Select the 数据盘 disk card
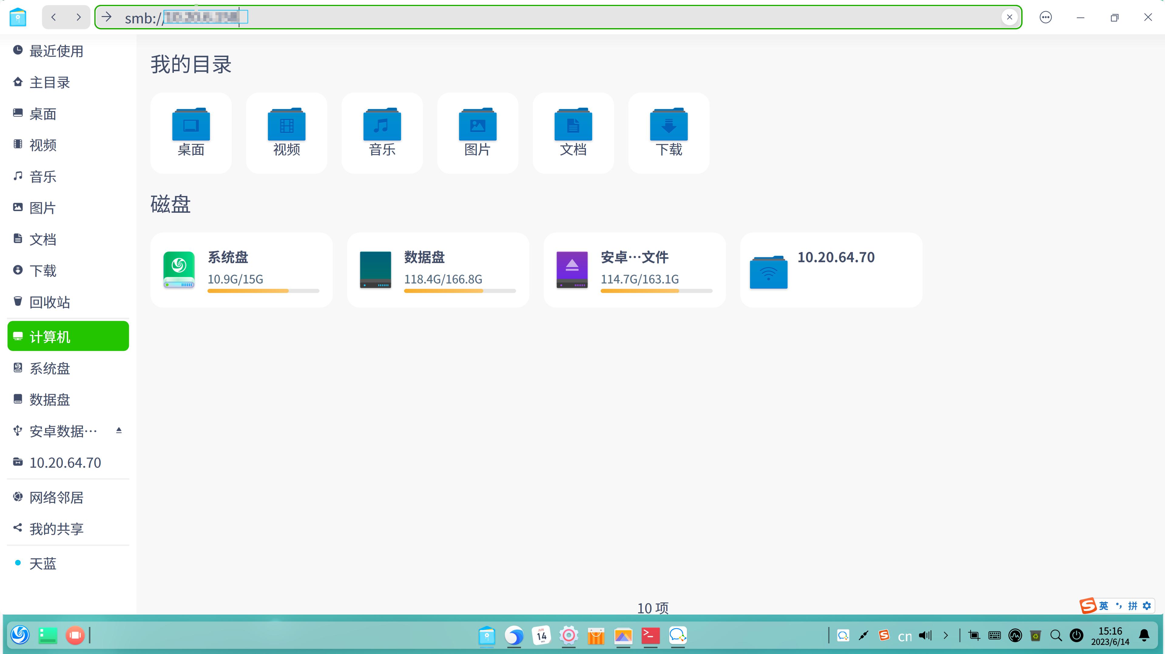The height and width of the screenshot is (654, 1165). [438, 270]
